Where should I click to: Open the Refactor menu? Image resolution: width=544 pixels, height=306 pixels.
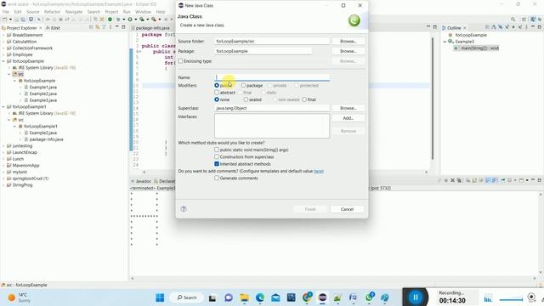[53, 12]
